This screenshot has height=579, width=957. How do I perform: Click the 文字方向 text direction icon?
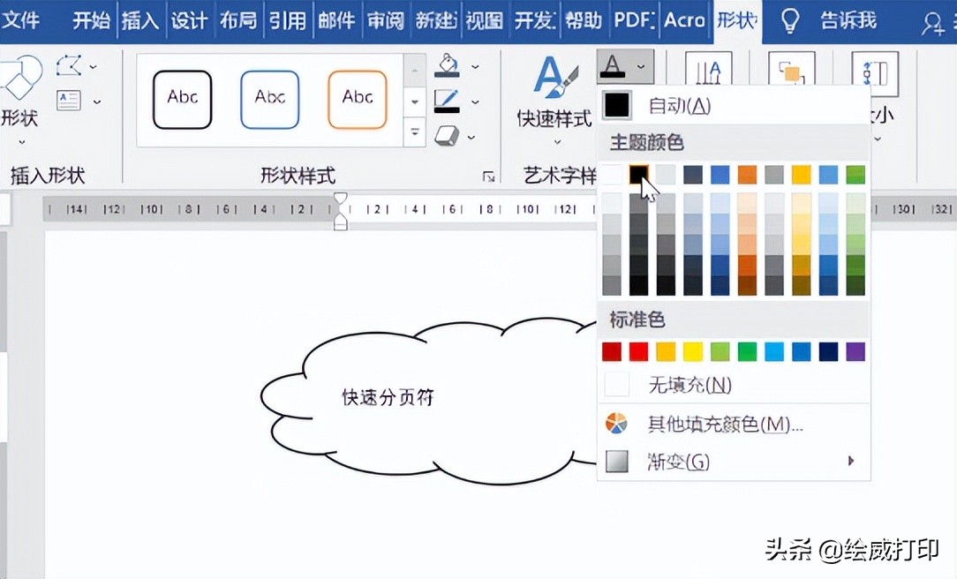708,71
